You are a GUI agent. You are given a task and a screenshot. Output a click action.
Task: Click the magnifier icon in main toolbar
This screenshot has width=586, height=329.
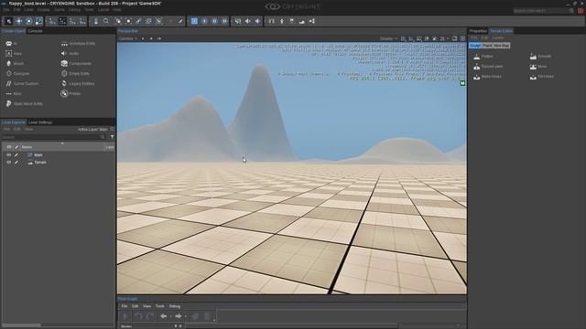[x=106, y=21]
